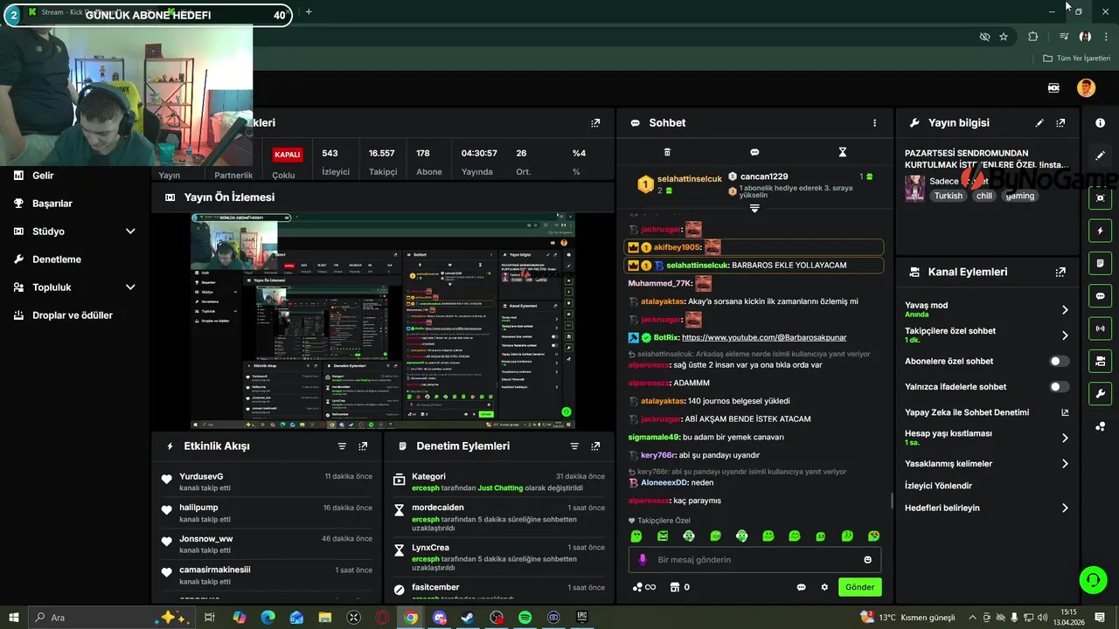Viewport: 1119px width, 629px height.
Task: Click the chat bubble icon beside Gönder
Action: coord(801,587)
